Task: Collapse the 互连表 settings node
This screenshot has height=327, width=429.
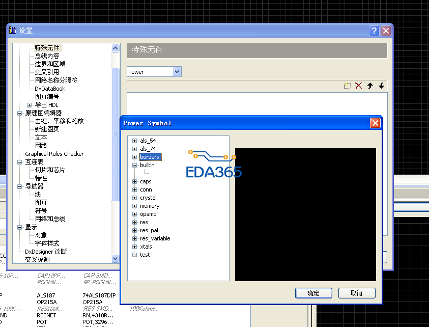Action: pyautogui.click(x=19, y=162)
